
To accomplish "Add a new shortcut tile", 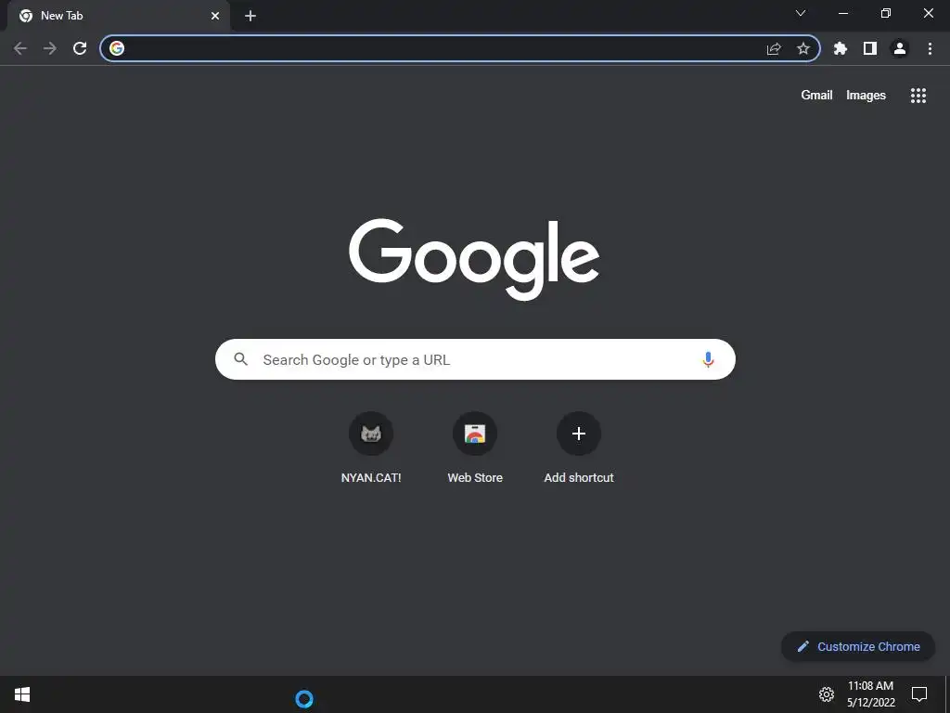I will [x=579, y=447].
